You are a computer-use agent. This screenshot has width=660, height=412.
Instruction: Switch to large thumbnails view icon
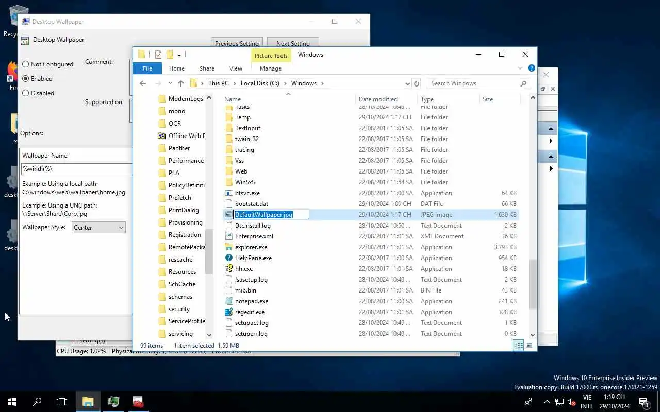coord(529,345)
